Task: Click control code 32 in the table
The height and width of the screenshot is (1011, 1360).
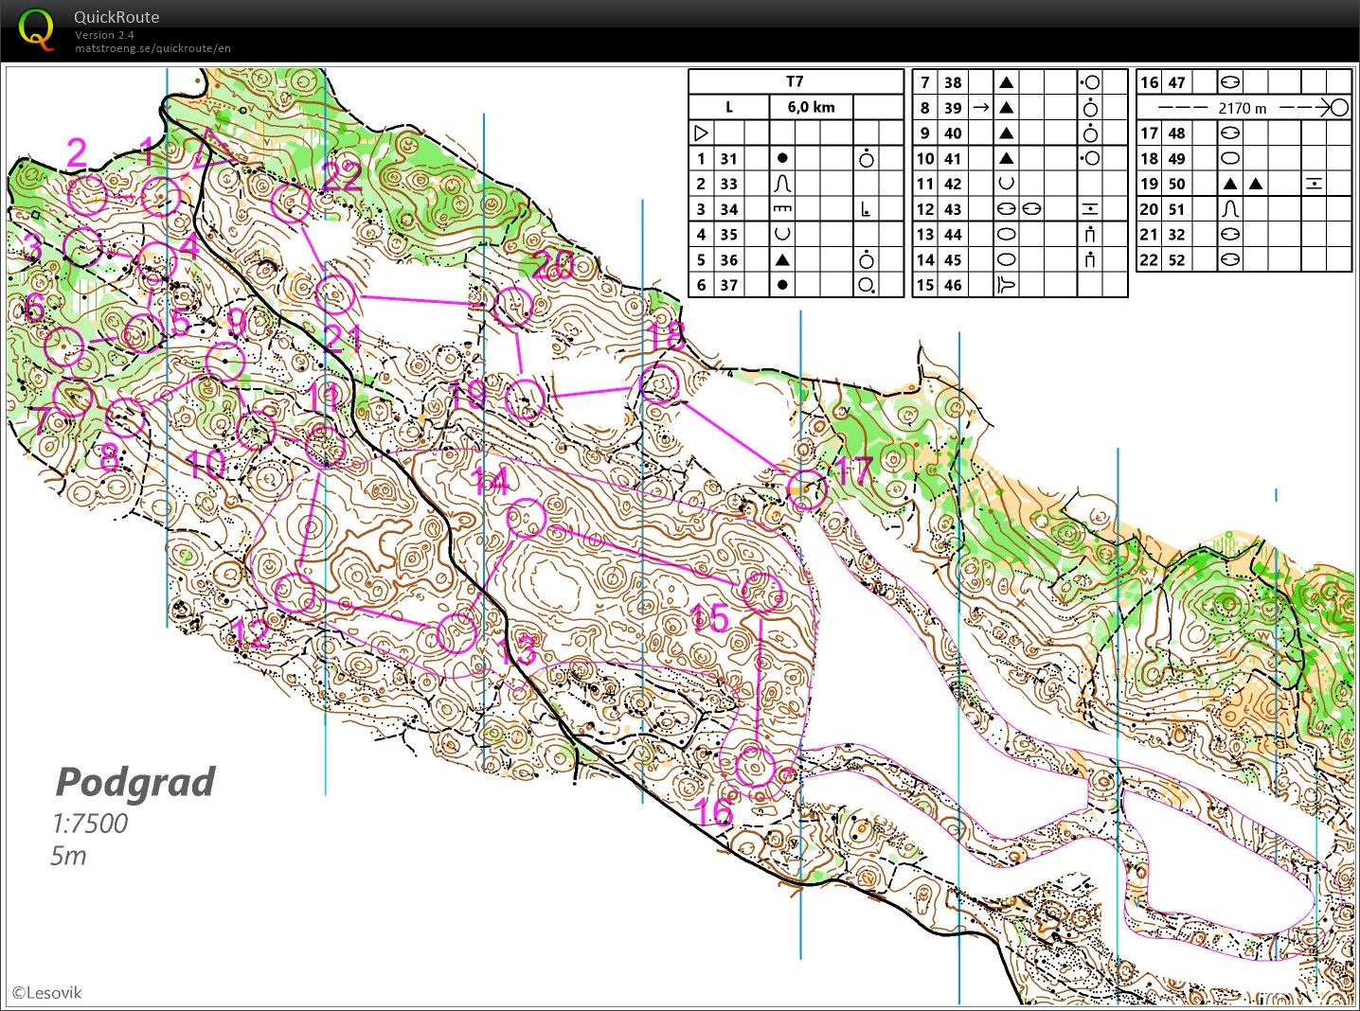Action: coord(1176,234)
